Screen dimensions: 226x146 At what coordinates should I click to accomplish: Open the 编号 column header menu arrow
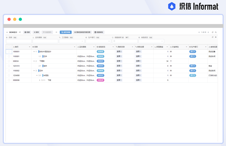30,47
